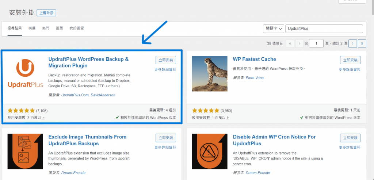374x180 pixels.
Task: Open the 推薦 tab
Action: point(60,28)
